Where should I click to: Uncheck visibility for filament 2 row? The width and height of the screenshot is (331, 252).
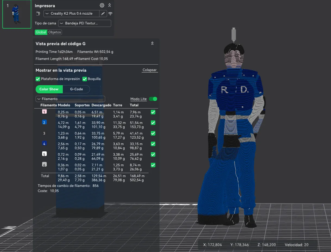[153, 123]
